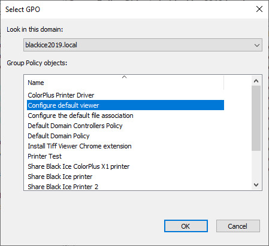Select ColorPlus Printer Driver GPO
This screenshot has width=269, height=246.
125,95
